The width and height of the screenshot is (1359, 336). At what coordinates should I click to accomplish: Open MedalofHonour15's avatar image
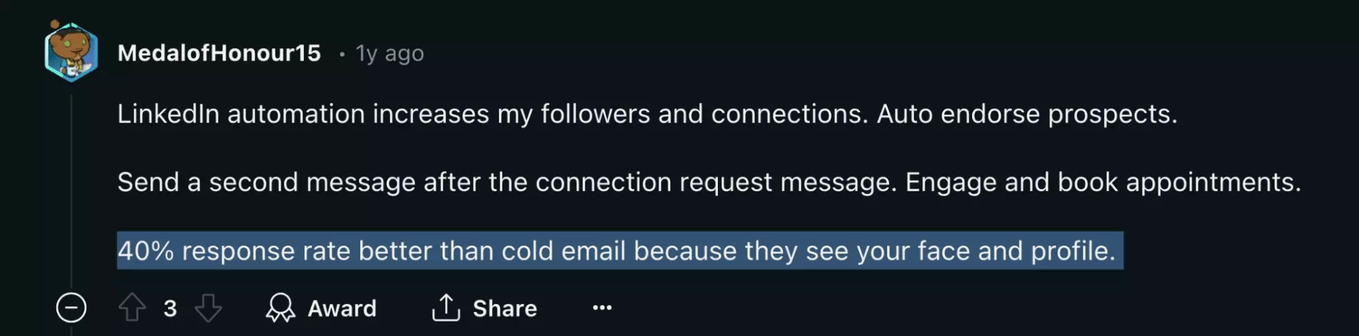pos(71,52)
